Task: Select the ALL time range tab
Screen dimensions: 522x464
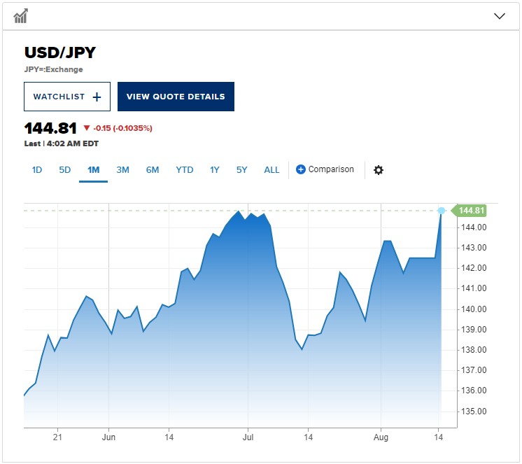Action: coord(271,170)
